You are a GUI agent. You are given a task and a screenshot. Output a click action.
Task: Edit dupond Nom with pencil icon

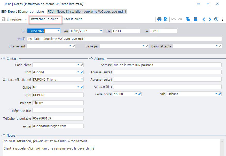82,72
